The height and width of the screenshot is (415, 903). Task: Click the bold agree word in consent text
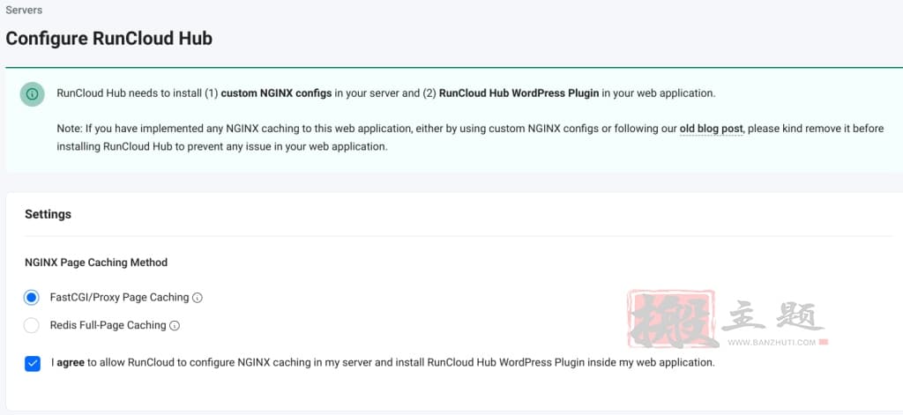tap(71, 363)
